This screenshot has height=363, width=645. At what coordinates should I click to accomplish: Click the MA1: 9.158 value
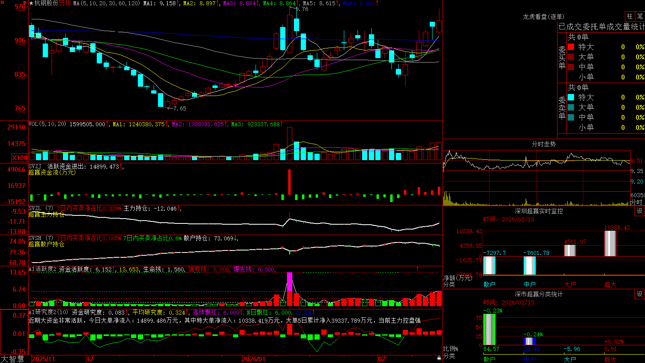pyautogui.click(x=160, y=3)
